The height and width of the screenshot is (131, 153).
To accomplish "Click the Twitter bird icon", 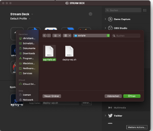I will [x=110, y=116].
